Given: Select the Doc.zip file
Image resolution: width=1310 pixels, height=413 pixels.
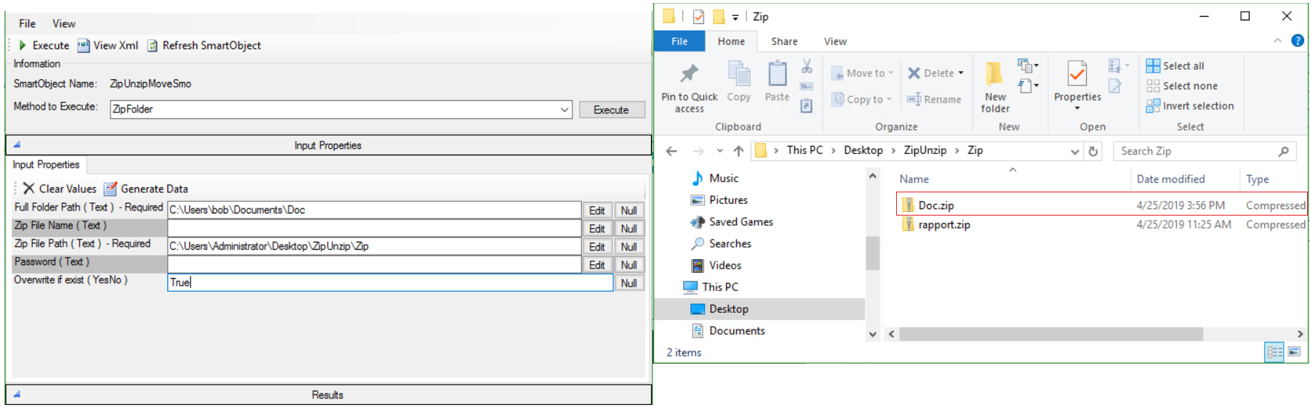Looking at the screenshot, I should pos(935,205).
